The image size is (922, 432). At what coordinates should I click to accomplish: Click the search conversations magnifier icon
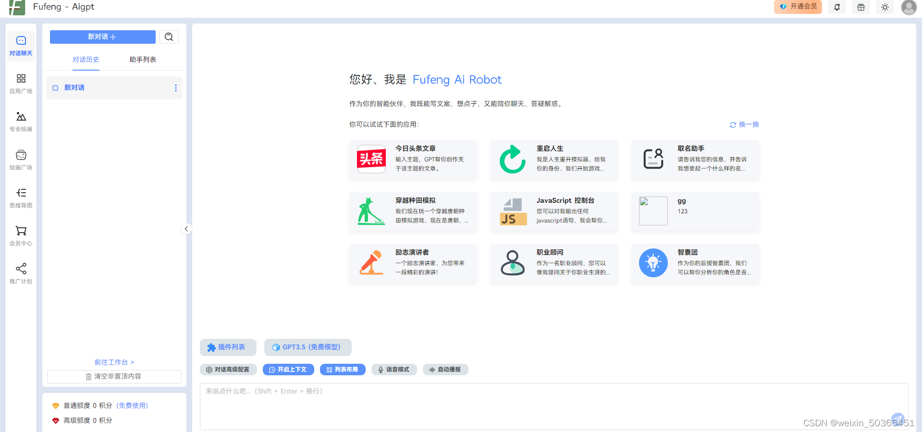(169, 37)
